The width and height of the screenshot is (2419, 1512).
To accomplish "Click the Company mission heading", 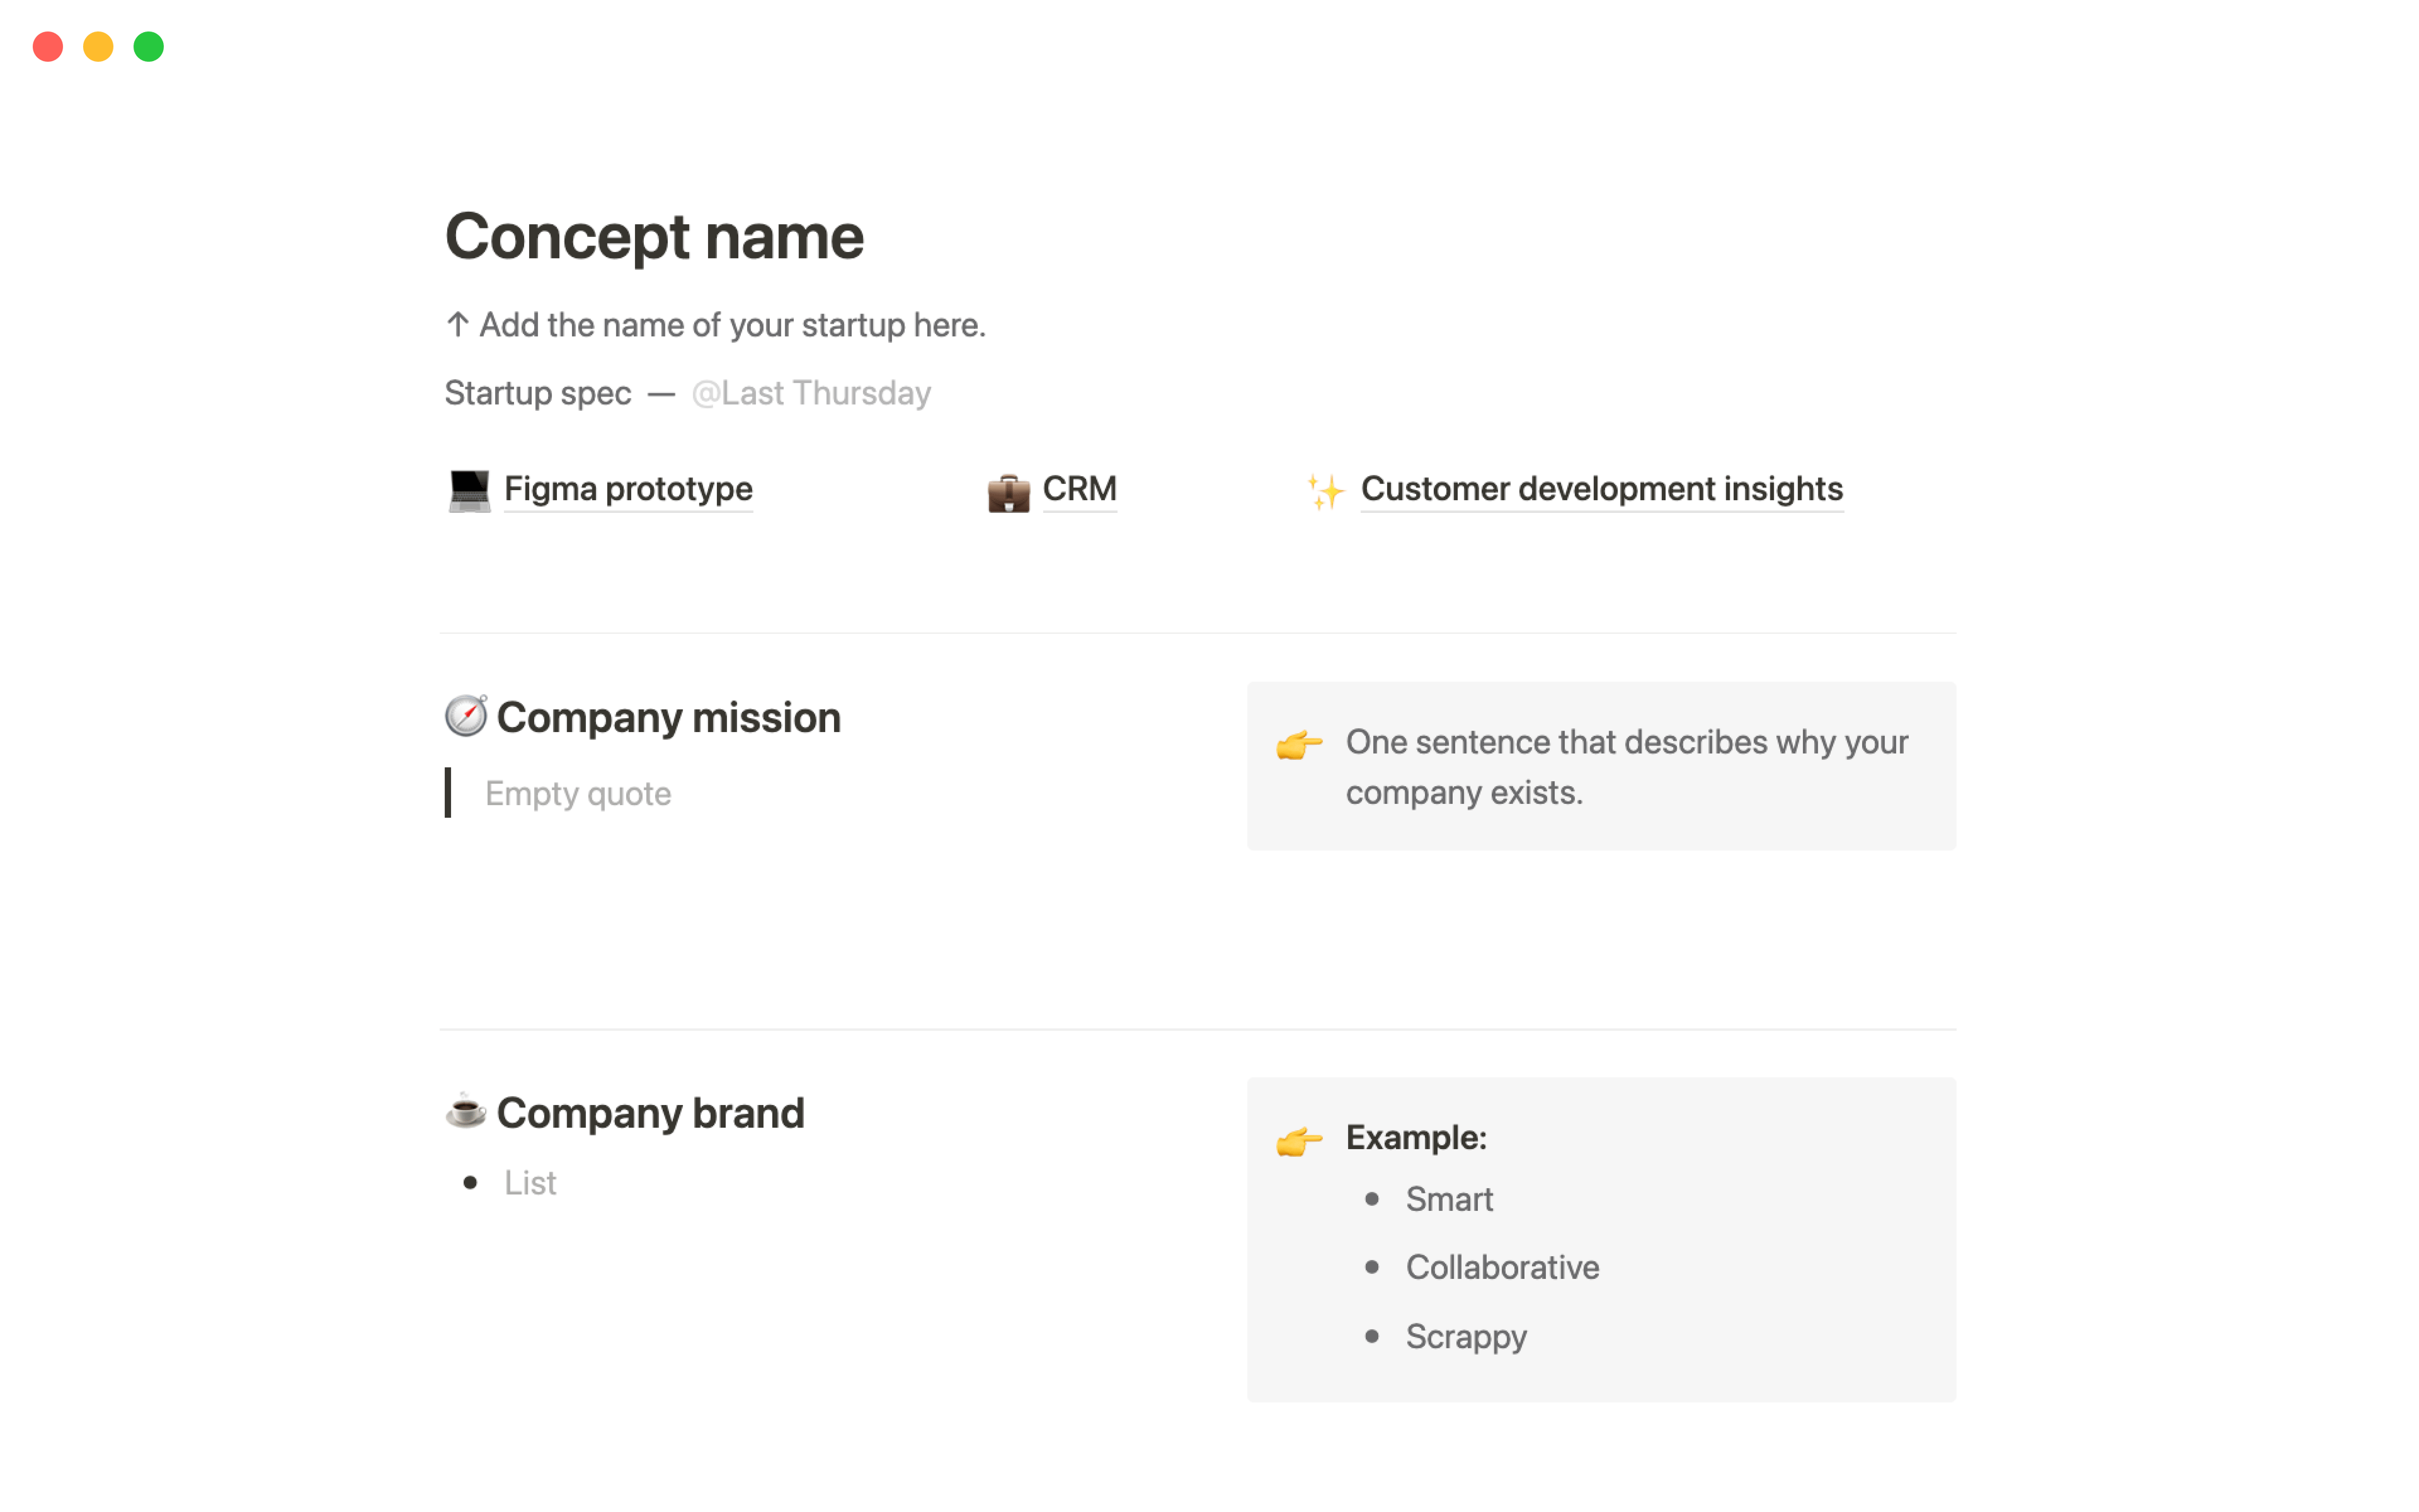I will (668, 717).
